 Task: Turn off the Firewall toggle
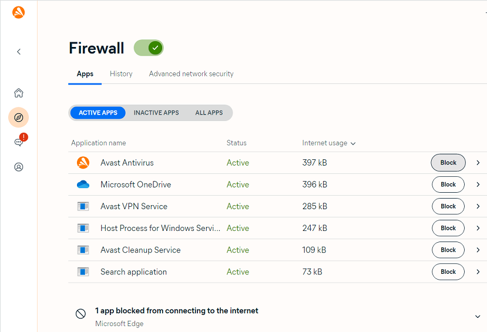click(149, 48)
